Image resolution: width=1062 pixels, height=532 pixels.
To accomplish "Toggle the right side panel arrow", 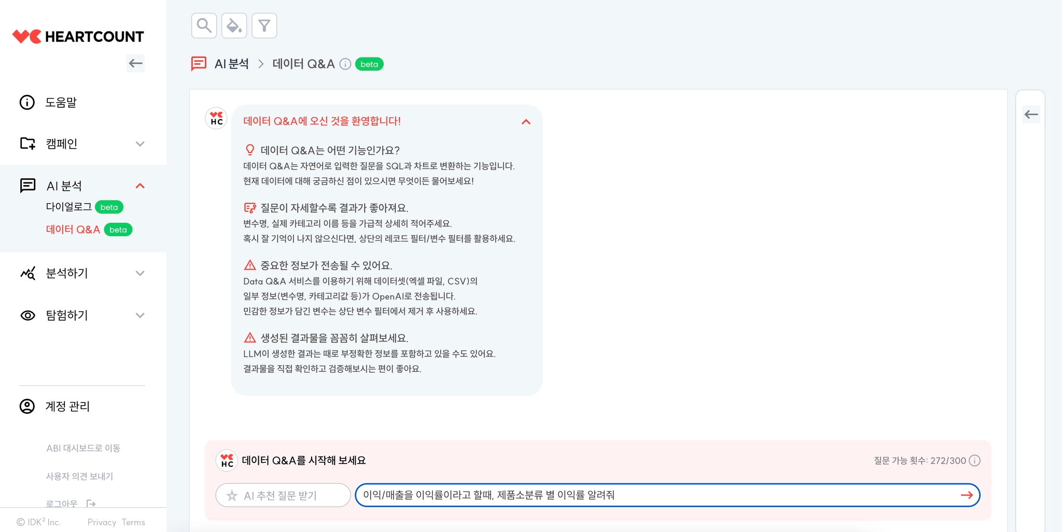I will 1031,114.
